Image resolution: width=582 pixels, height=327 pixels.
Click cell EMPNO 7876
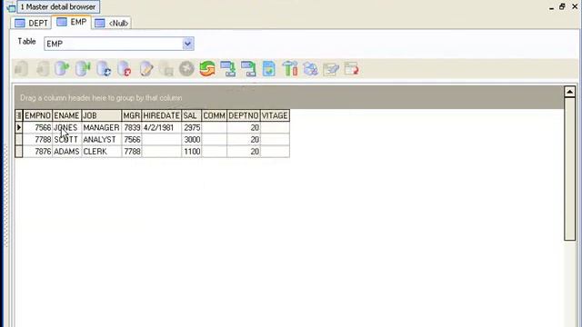[38, 152]
